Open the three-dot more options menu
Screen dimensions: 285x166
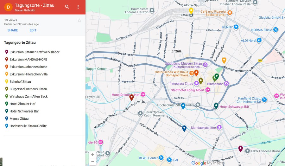tap(78, 7)
